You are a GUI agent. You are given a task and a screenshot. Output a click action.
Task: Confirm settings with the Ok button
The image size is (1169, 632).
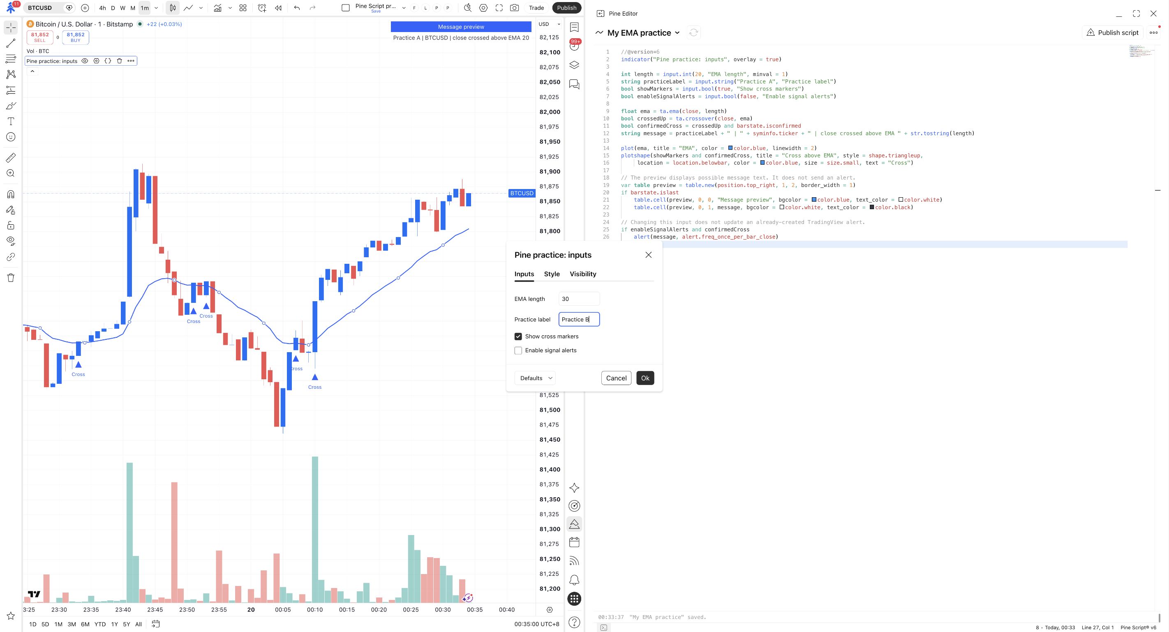[645, 378]
